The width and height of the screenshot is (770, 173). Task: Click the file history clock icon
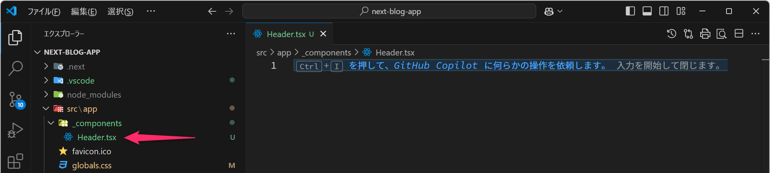[x=672, y=34]
